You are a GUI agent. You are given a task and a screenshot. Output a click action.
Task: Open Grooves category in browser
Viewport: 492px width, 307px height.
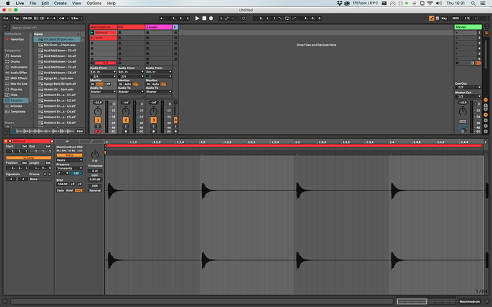16,106
